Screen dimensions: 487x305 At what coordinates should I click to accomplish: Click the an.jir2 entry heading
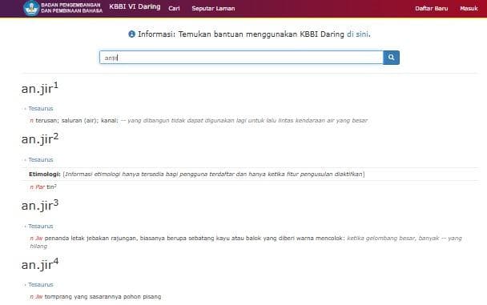tap(40, 138)
